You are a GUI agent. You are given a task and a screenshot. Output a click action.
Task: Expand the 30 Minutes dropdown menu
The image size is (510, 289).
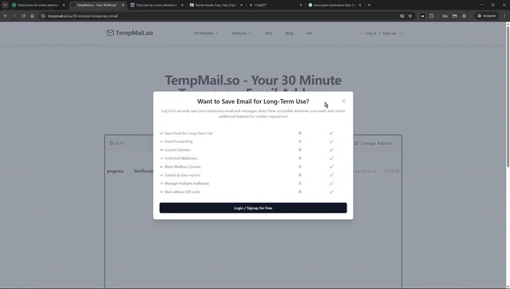tap(206, 33)
